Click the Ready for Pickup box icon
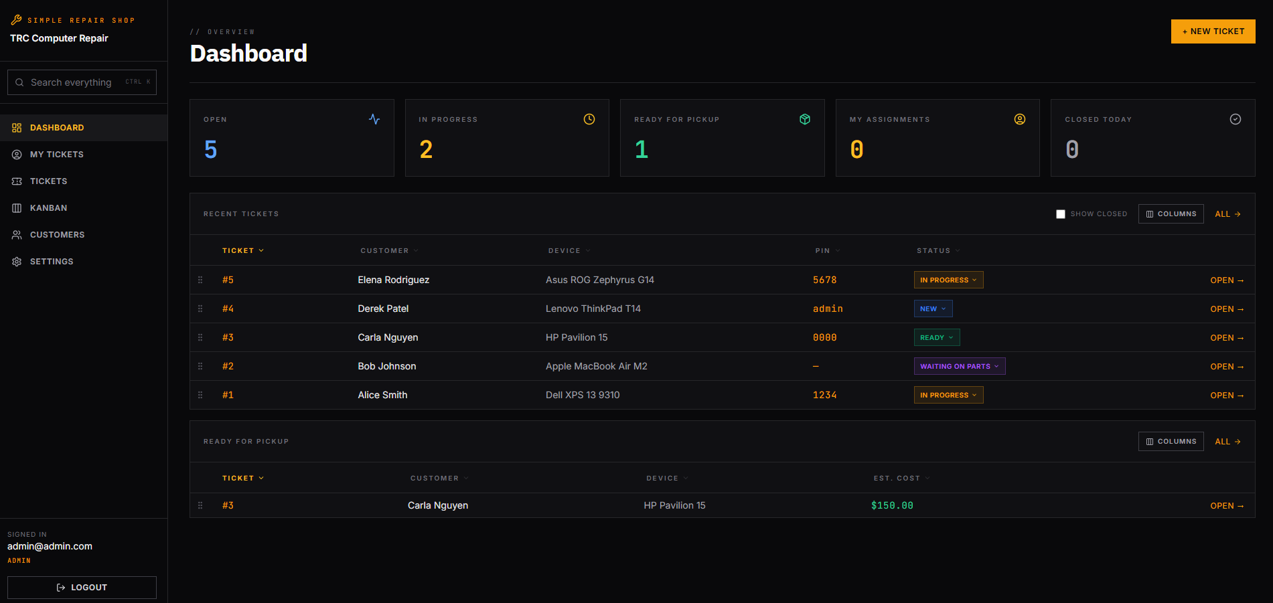Image resolution: width=1273 pixels, height=603 pixels. click(805, 119)
